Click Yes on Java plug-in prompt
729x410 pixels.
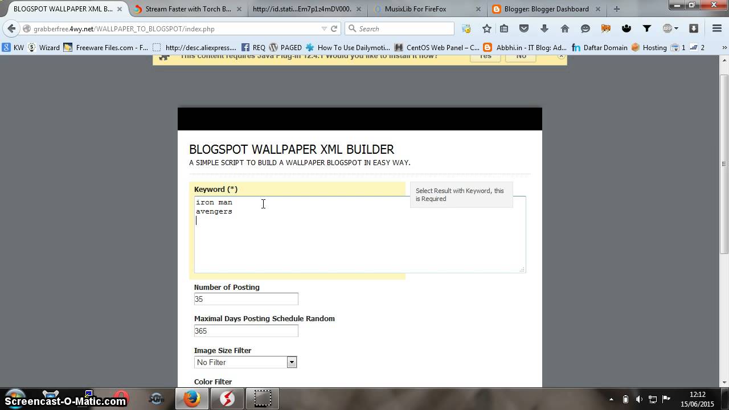pyautogui.click(x=485, y=57)
